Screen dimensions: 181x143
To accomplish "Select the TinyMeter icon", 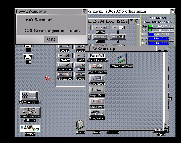I will point(97,113).
